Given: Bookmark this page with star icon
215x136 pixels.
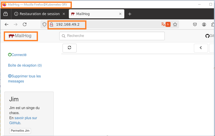Looking at the screenshot, I should (x=175, y=24).
